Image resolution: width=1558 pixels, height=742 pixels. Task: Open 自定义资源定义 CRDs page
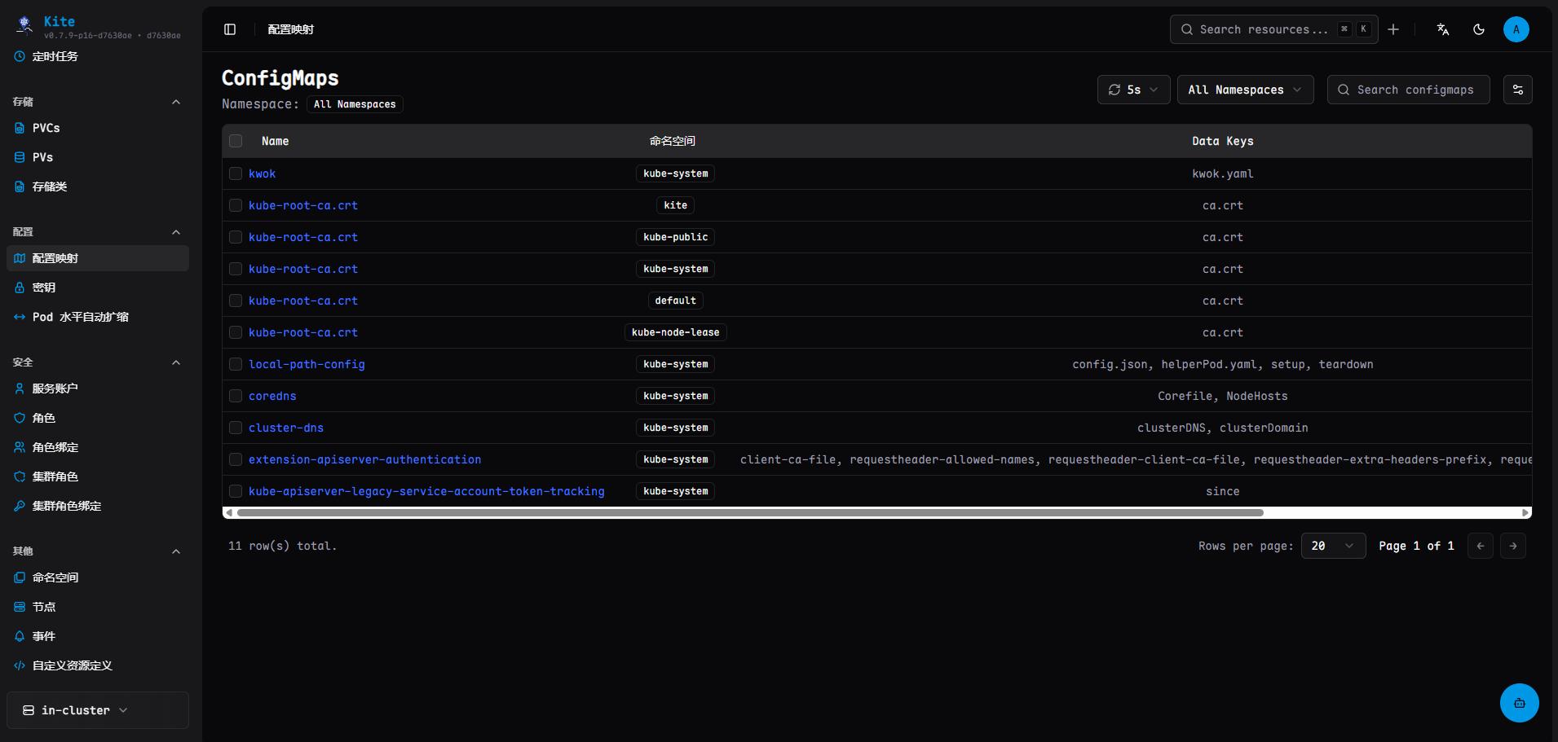tap(98, 665)
